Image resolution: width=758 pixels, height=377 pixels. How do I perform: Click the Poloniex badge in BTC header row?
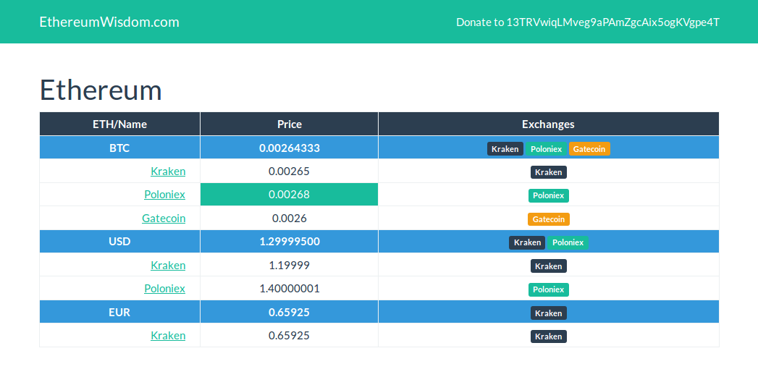click(x=547, y=149)
